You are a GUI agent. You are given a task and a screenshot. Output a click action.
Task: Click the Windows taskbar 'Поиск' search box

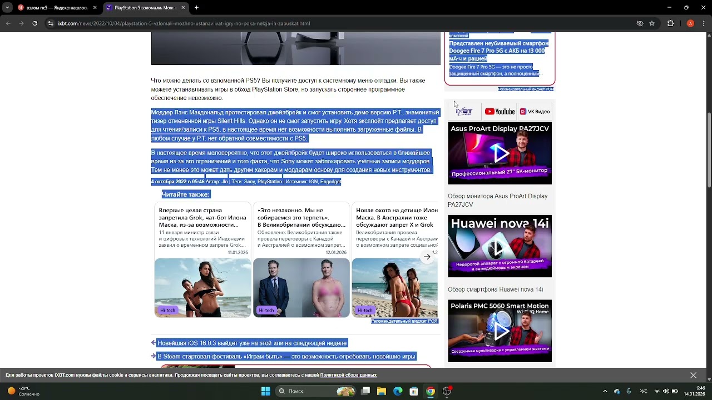point(315,391)
